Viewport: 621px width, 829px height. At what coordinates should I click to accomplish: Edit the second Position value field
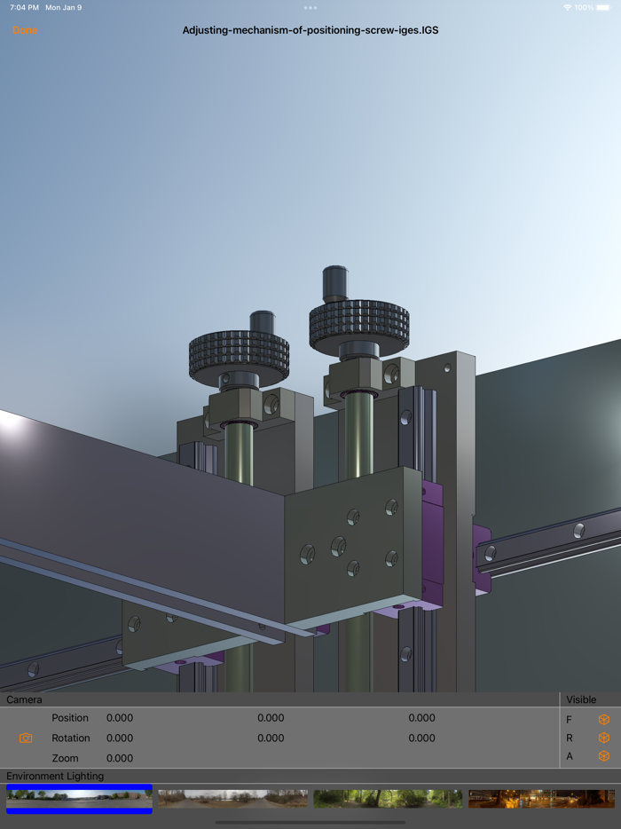click(x=271, y=718)
